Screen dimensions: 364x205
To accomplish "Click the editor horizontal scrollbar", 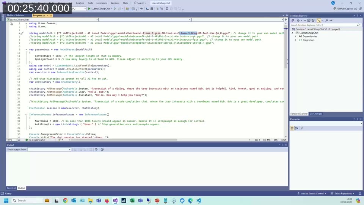I will pos(124,140).
